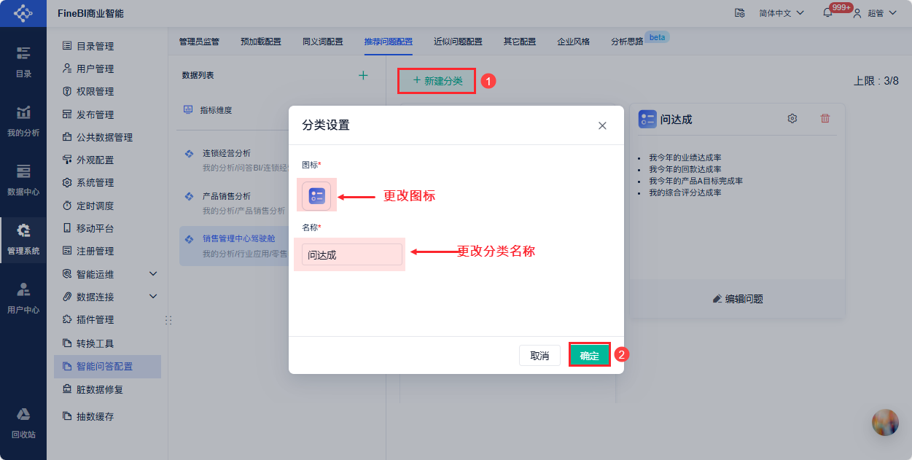
Task: Click 取消 in the dialog
Action: point(539,356)
